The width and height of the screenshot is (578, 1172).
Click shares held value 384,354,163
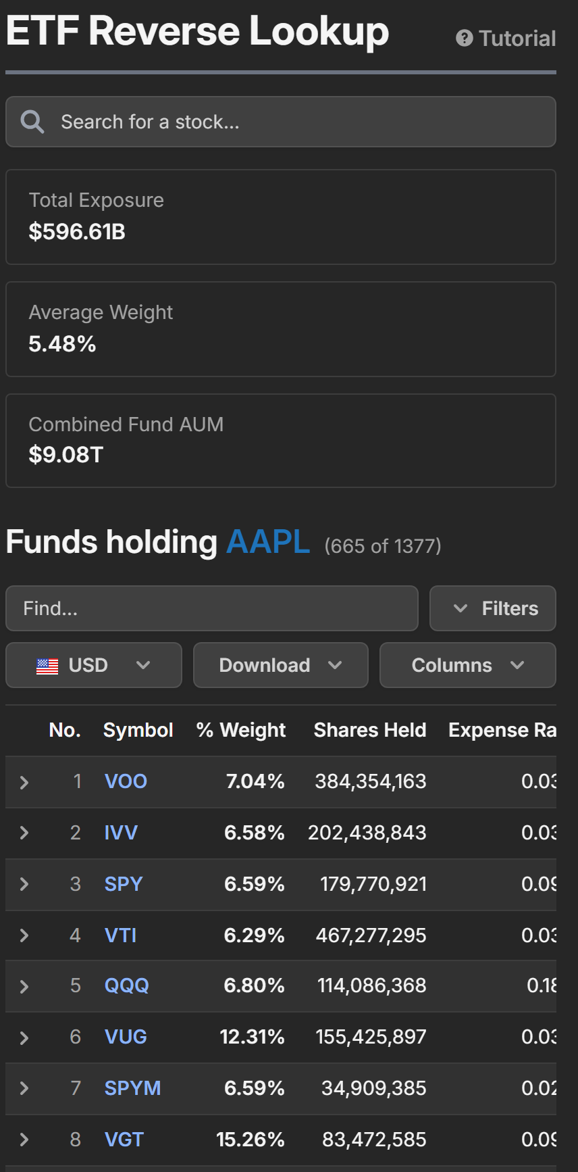click(371, 781)
